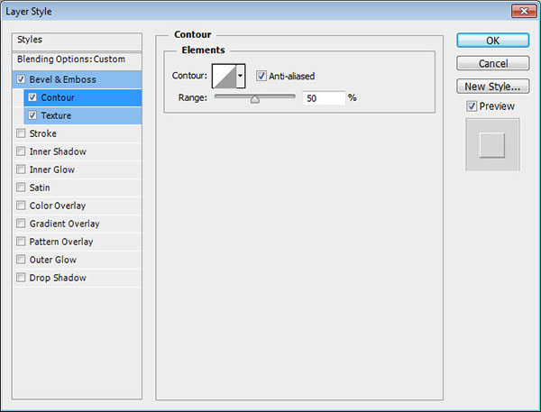Image resolution: width=541 pixels, height=412 pixels.
Task: Select the Inner Shadow style item
Action: point(58,151)
